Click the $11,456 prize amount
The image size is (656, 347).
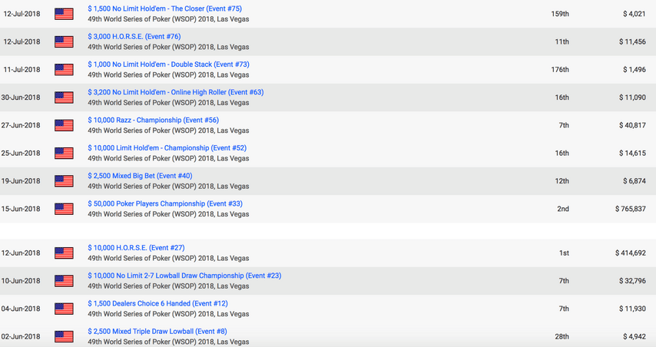(633, 41)
